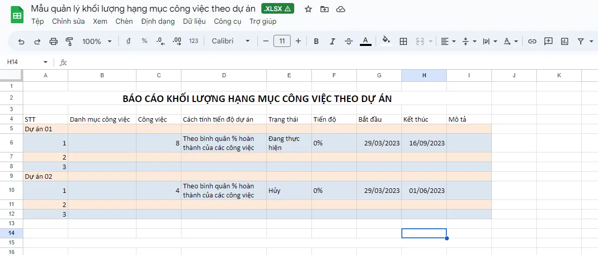The height and width of the screenshot is (255, 598).
Task: Click the font size field showing 11
Action: tap(282, 41)
